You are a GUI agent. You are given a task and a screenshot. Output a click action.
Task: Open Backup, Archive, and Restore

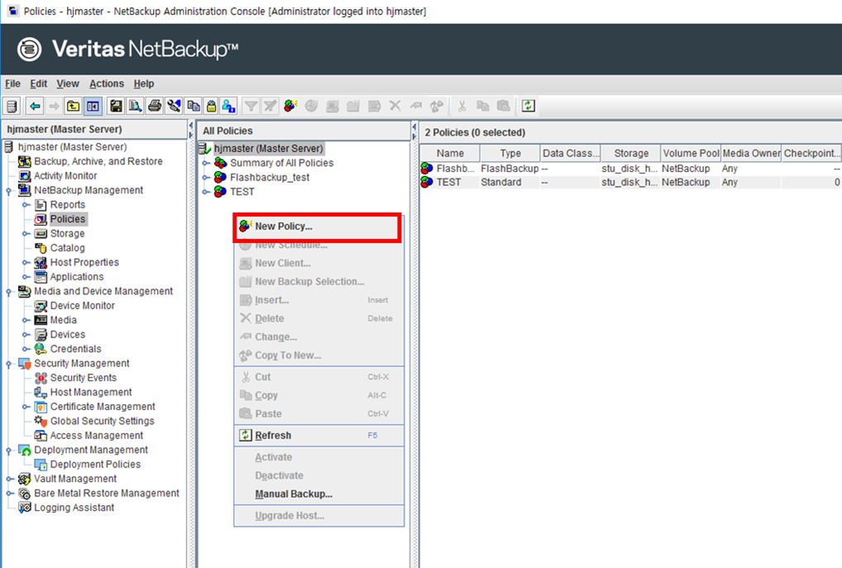98,161
